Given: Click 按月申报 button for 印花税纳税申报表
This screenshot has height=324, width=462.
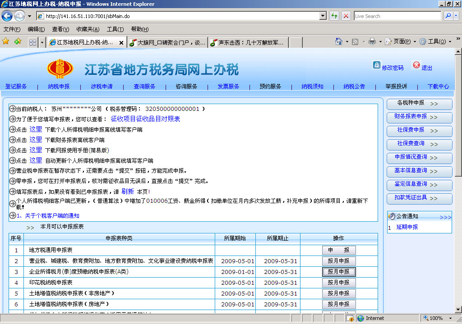Looking at the screenshot, I should (339, 283).
